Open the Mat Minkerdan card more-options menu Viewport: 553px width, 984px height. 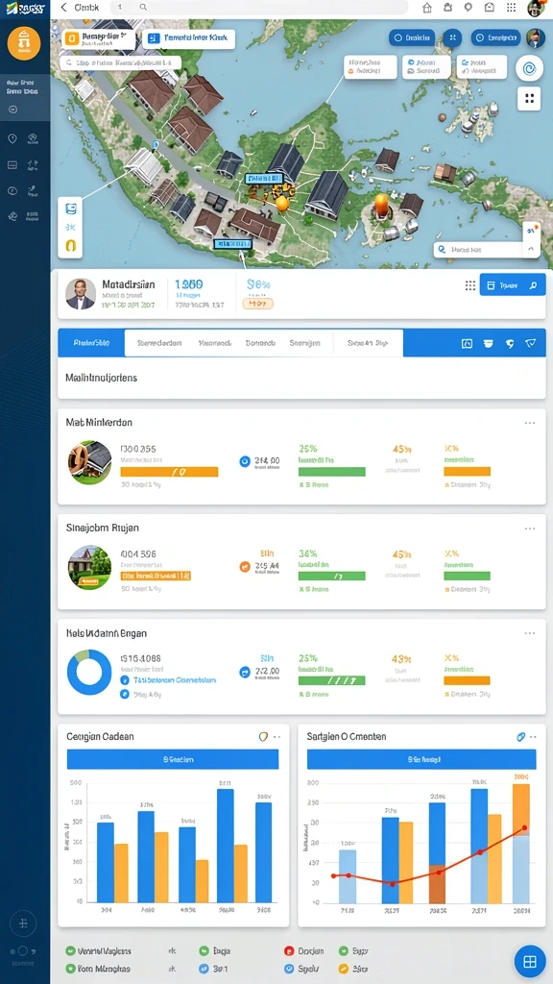pos(530,423)
